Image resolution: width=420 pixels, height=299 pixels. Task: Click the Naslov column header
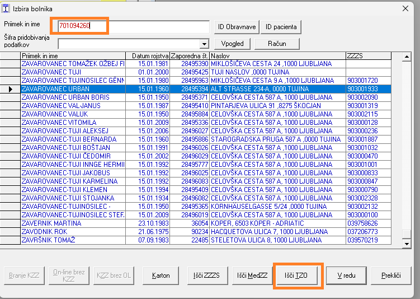coord(277,56)
